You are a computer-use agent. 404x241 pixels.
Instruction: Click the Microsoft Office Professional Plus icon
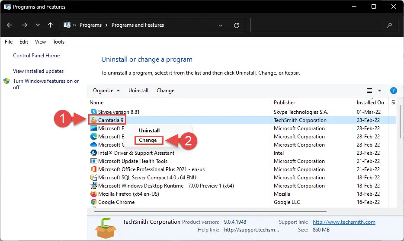pyautogui.click(x=94, y=169)
